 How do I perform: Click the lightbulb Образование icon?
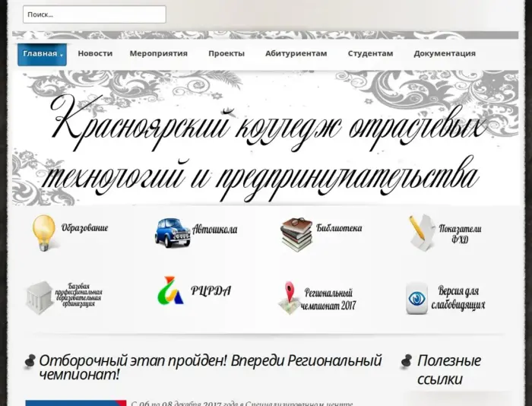click(44, 232)
